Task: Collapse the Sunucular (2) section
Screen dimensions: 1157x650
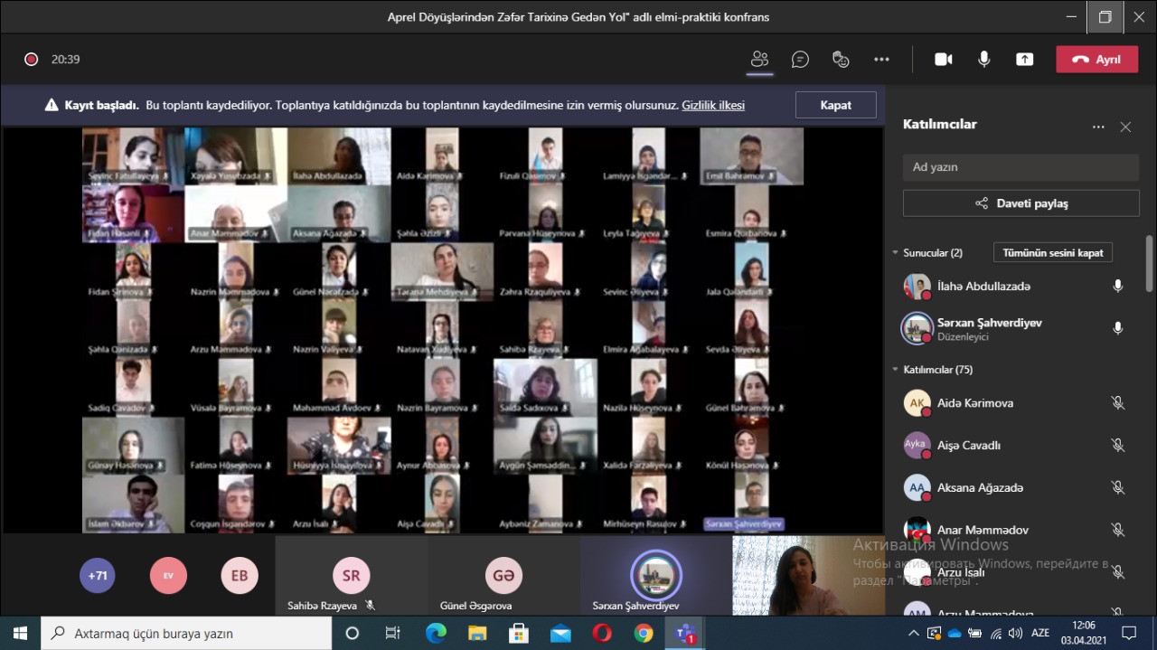Action: click(x=895, y=253)
